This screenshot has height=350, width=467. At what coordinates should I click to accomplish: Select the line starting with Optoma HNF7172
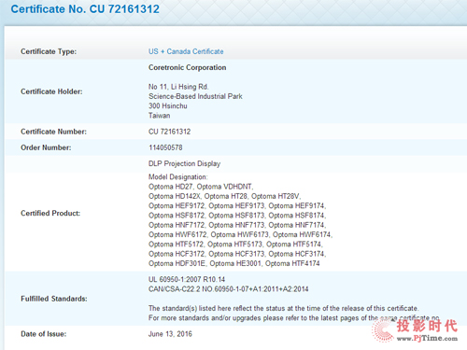[x=237, y=225]
